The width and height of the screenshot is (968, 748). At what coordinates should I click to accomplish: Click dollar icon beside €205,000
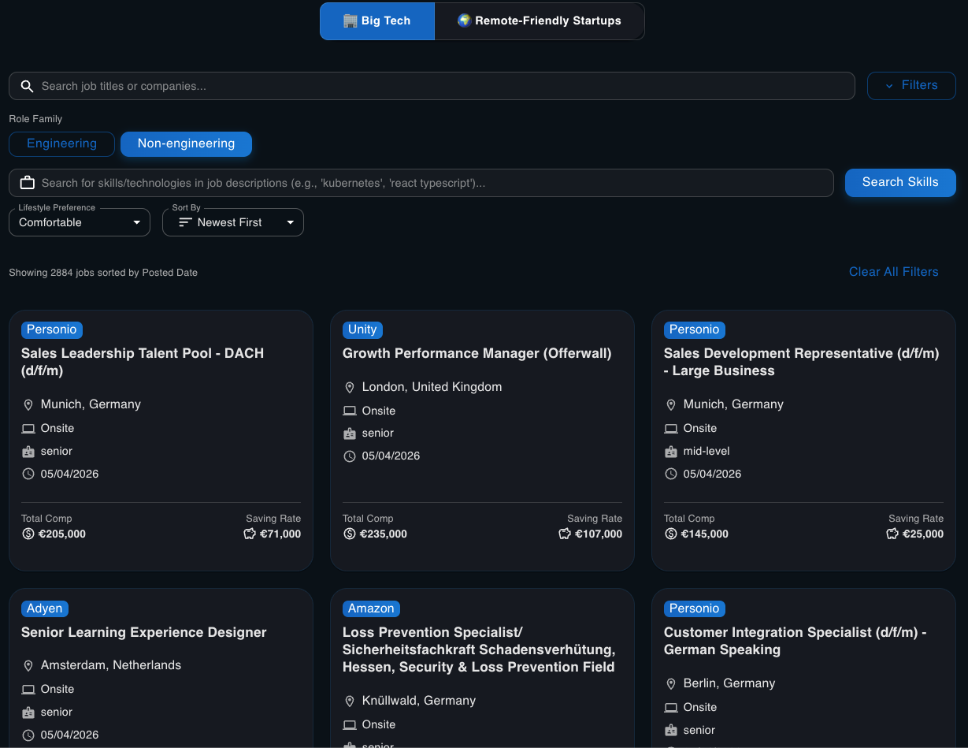[28, 534]
